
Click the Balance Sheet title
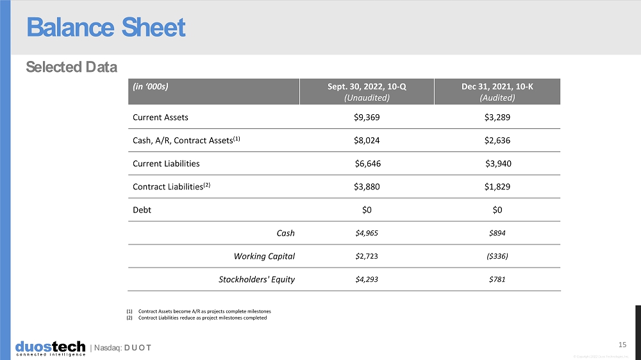(x=106, y=28)
